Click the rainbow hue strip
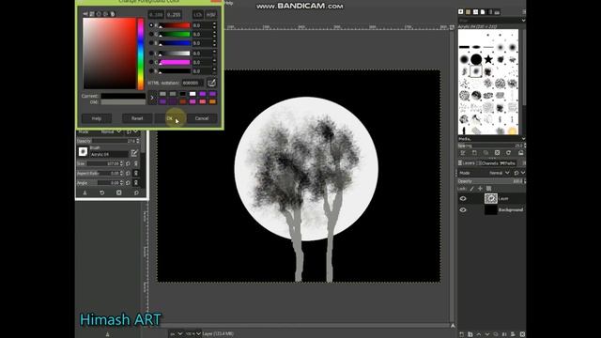This screenshot has width=601, height=338. click(x=141, y=54)
